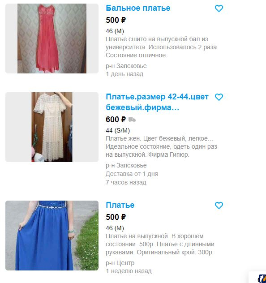
Task: View red ball gown photo thumbnail
Action: pyautogui.click(x=52, y=39)
